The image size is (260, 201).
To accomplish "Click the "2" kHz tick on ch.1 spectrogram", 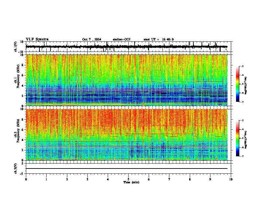I will (23, 96).
